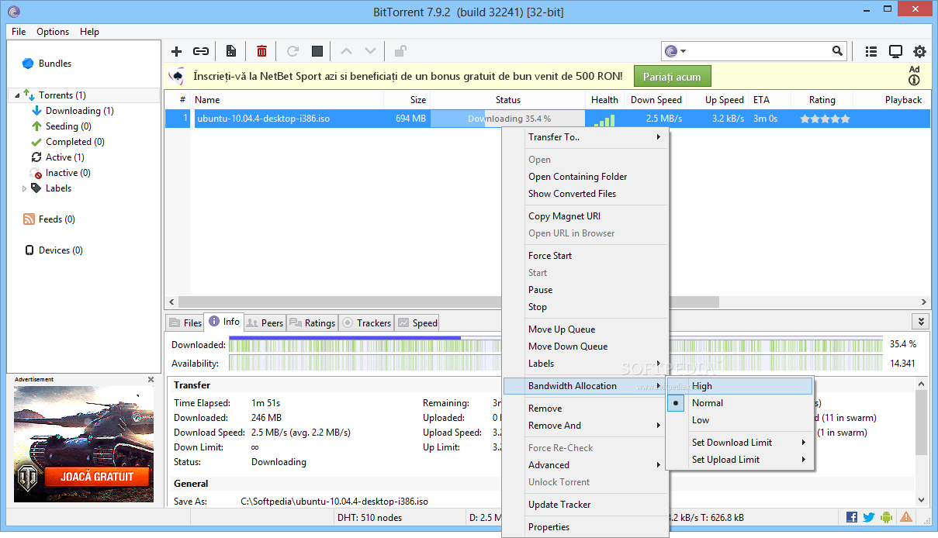
Task: Open the Options menu
Action: pos(52,32)
